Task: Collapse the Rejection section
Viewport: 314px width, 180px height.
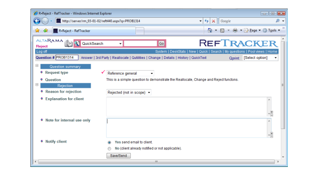Action: point(37,85)
